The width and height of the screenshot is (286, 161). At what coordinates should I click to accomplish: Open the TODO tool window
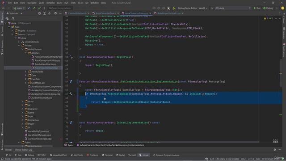pyautogui.click(x=42, y=155)
